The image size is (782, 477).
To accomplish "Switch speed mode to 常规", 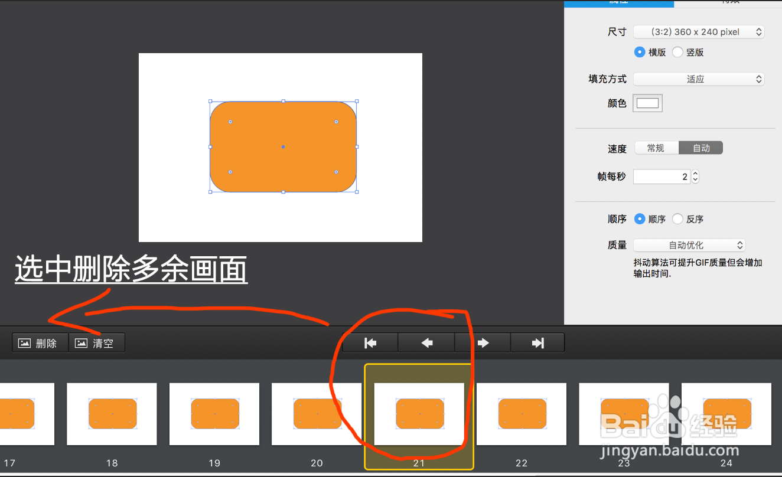I will pos(656,148).
